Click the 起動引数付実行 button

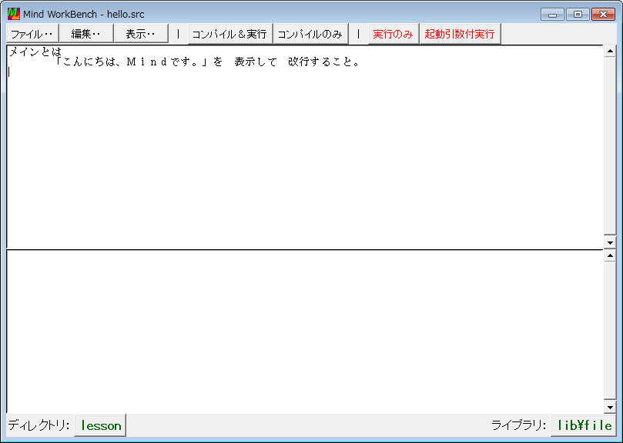coord(460,34)
